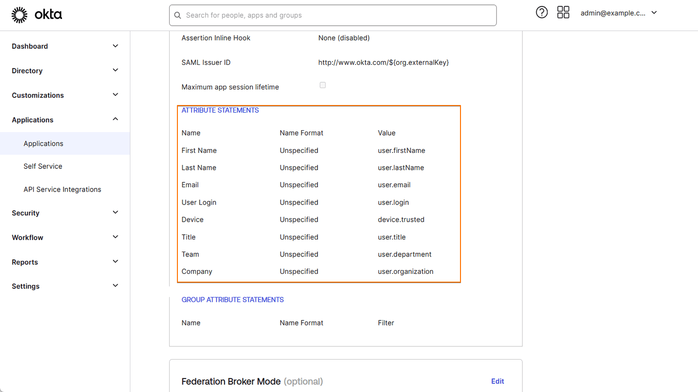This screenshot has width=698, height=392.
Task: Enable Maximum app session lifetime
Action: coord(323,85)
